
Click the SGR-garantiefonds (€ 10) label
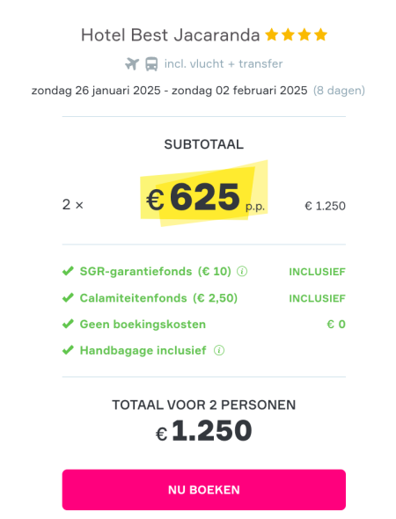coord(156,272)
